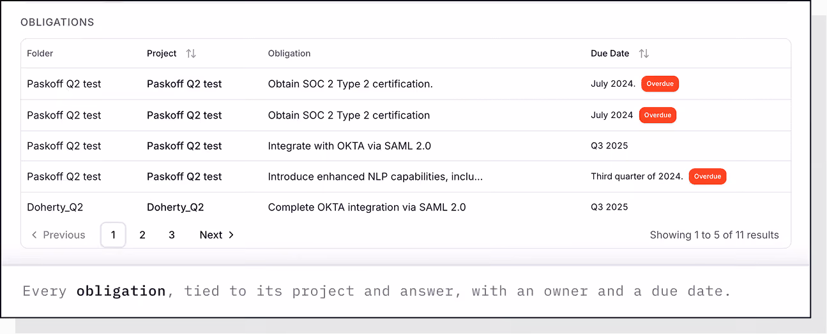Click the Previous page chevron icon
Image resolution: width=827 pixels, height=334 pixels.
pos(34,235)
